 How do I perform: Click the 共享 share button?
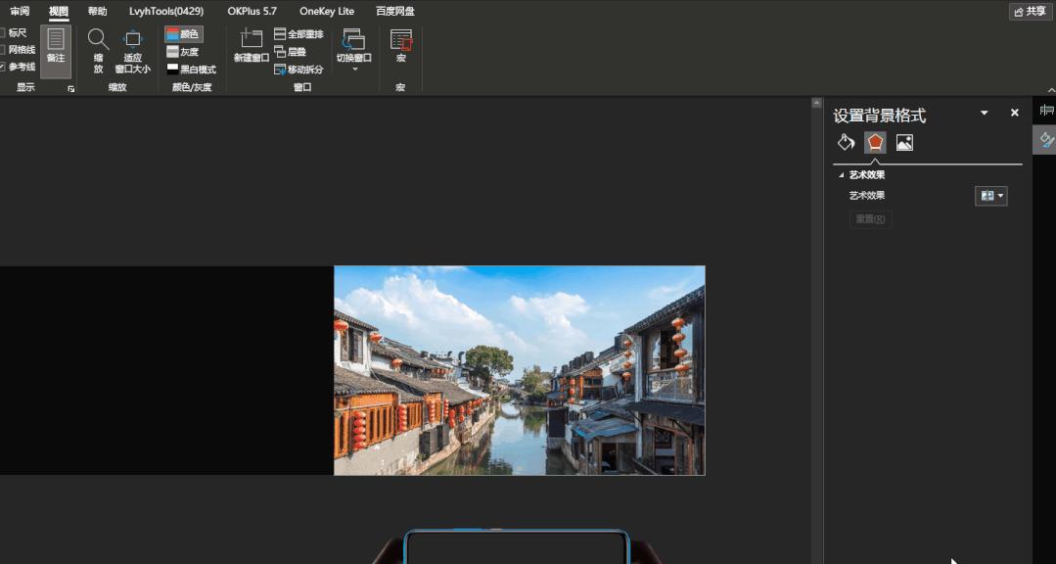coord(1031,11)
